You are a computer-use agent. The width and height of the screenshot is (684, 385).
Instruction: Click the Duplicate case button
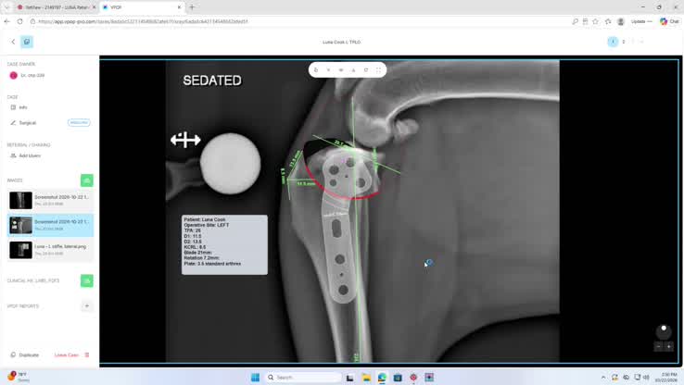click(x=25, y=355)
